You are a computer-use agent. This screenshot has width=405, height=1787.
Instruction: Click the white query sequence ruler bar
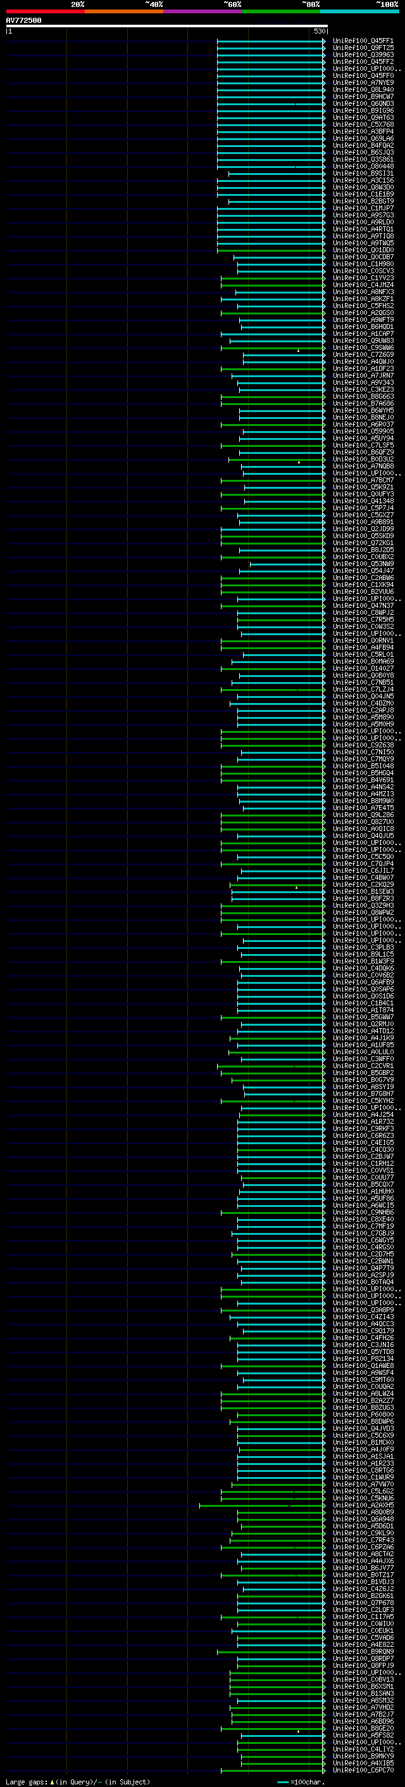coord(167,25)
